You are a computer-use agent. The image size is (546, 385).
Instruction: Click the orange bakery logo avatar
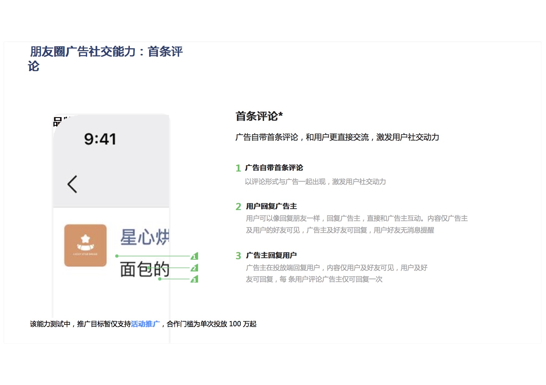pos(85,245)
